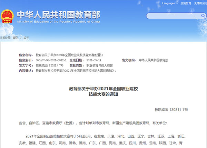Image resolution: width=207 pixels, height=148 pixels.
Task: Go to 首页 in breadcrumb
Action: 15,38
